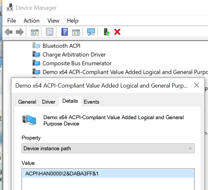The image size is (208, 190).
Task: Show or hide the console tree icon
Action: (35, 32)
